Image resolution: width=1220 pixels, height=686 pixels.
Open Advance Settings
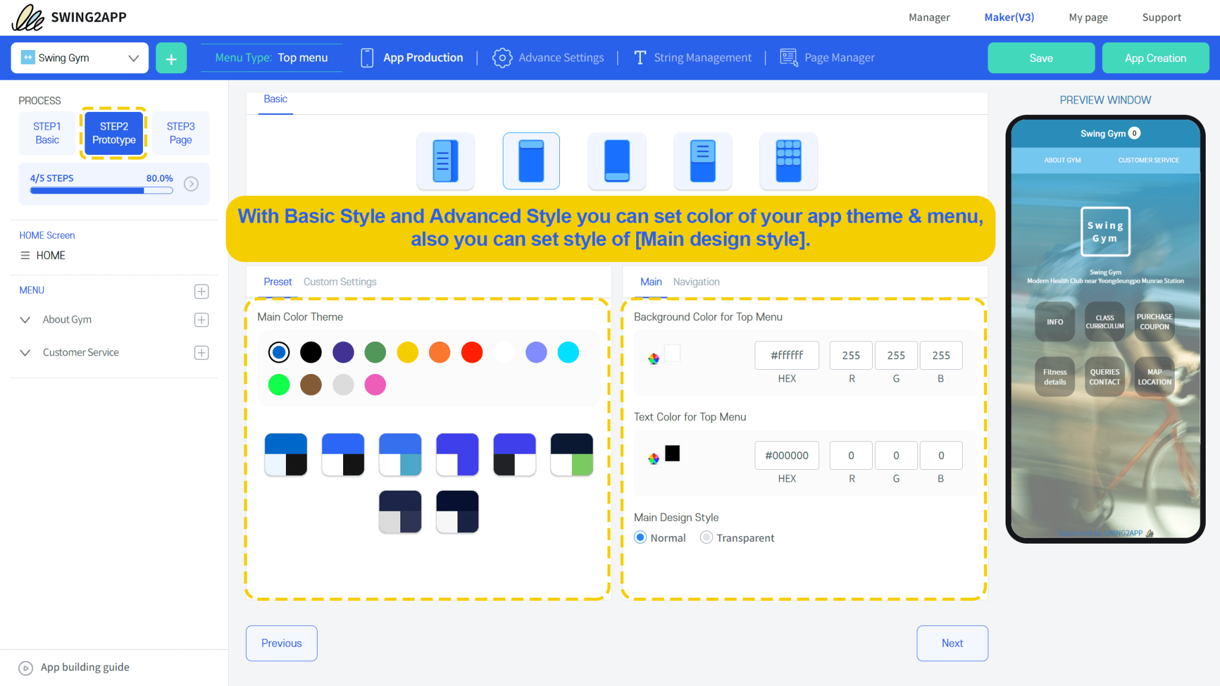[561, 57]
